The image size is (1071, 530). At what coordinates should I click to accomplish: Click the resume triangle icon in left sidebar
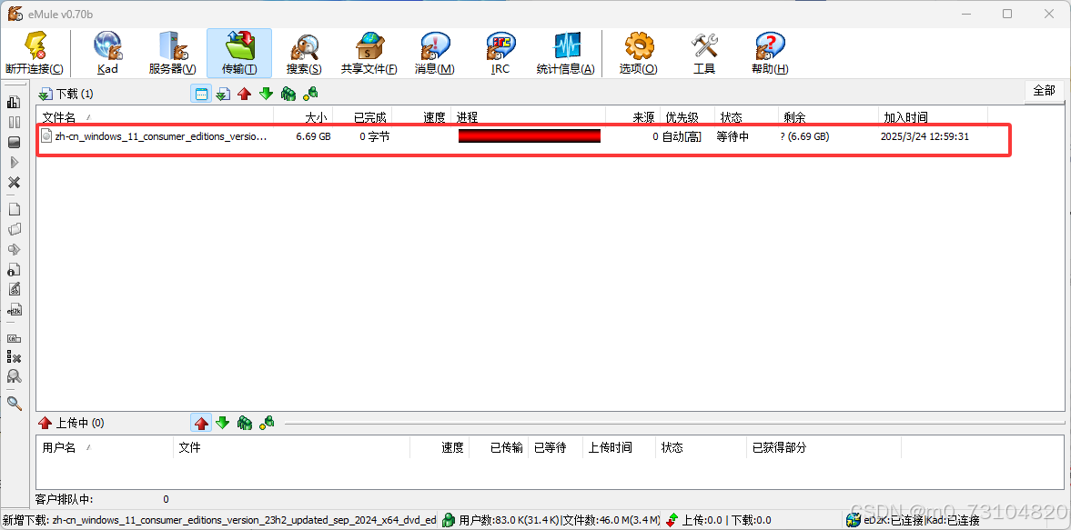pos(14,163)
